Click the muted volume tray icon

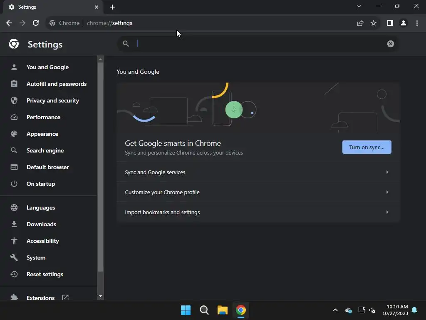[x=372, y=310]
